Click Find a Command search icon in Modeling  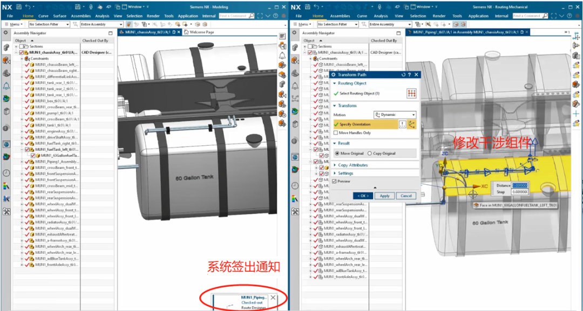point(252,16)
